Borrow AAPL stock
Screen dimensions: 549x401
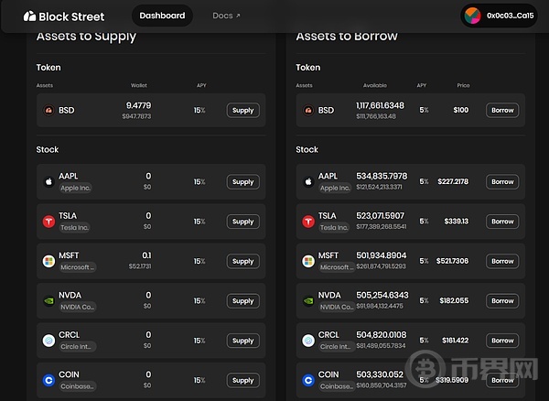point(502,181)
